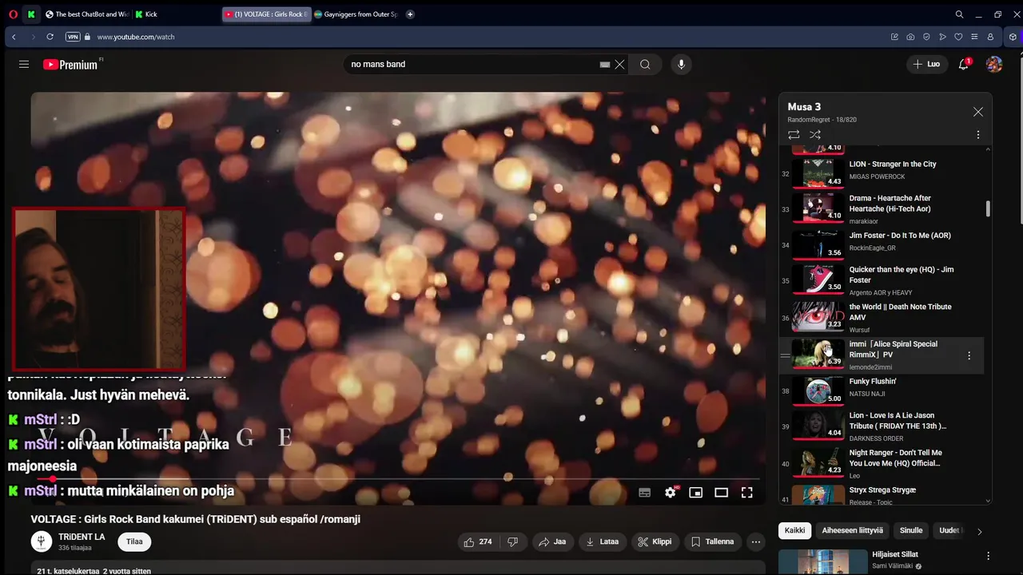Subscribe with the Tilaa button

[134, 541]
